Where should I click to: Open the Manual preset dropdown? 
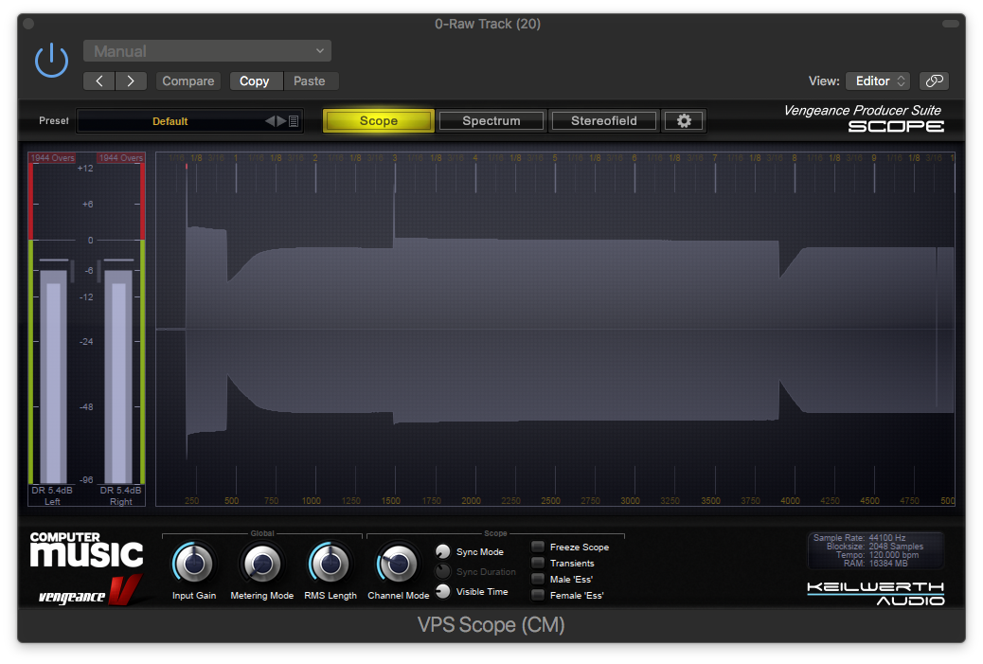point(207,51)
